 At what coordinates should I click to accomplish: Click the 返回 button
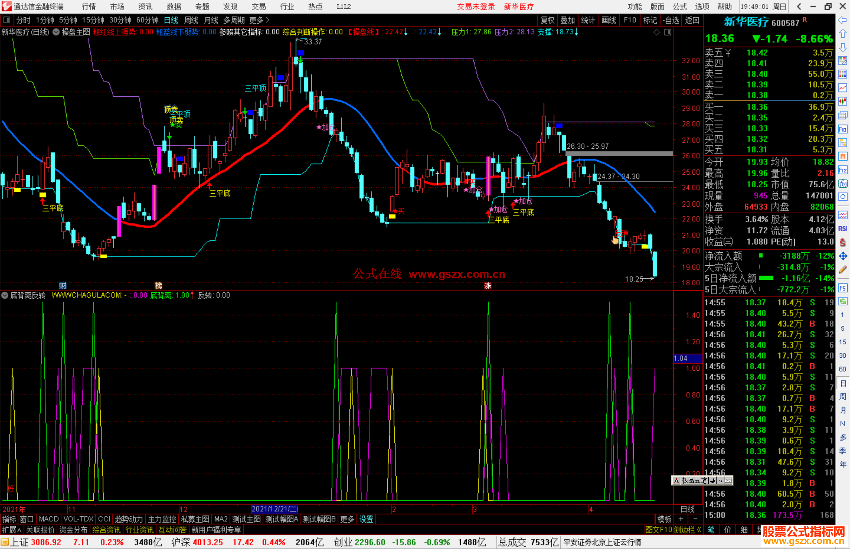tap(692, 20)
